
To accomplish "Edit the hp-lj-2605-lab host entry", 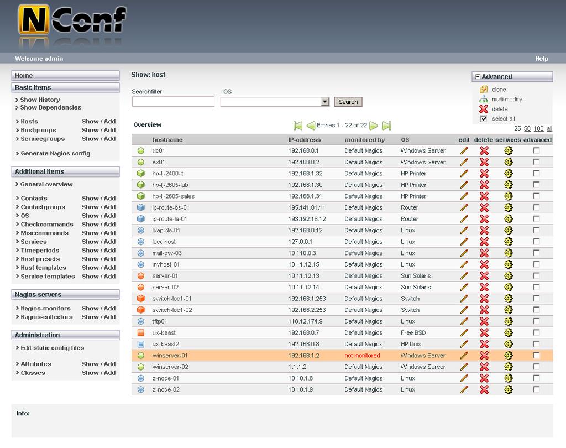I will pyautogui.click(x=464, y=185).
